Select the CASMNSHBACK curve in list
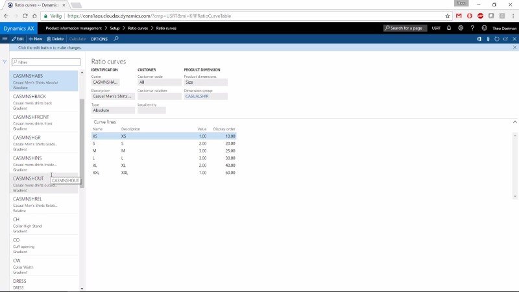Viewport: 519px width, 292px height. 30,97
